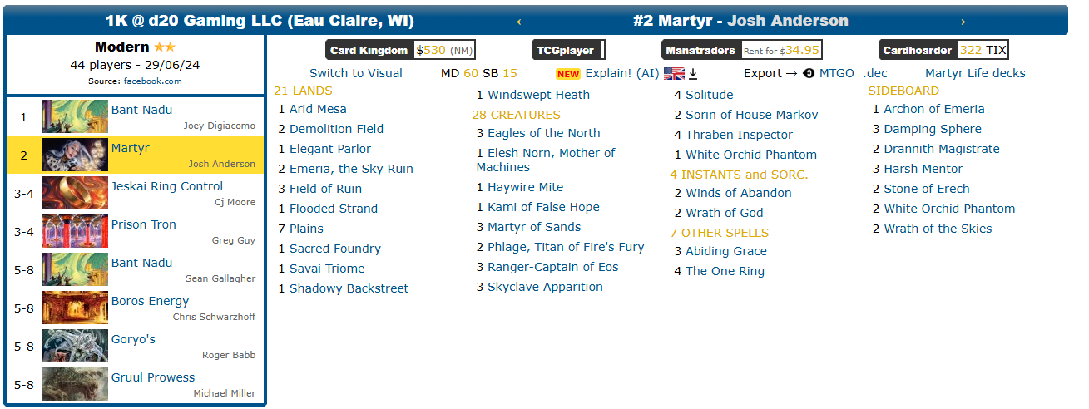This screenshot has width=1089, height=409.
Task: Export deck as .dec file
Action: click(875, 73)
